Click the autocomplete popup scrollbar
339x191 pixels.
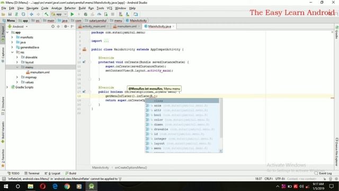(x=221, y=118)
